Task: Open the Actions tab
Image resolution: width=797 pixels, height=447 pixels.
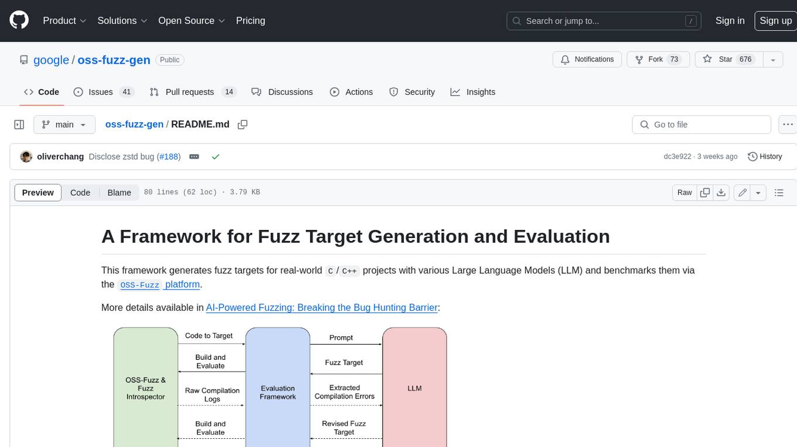Action: 351,92
